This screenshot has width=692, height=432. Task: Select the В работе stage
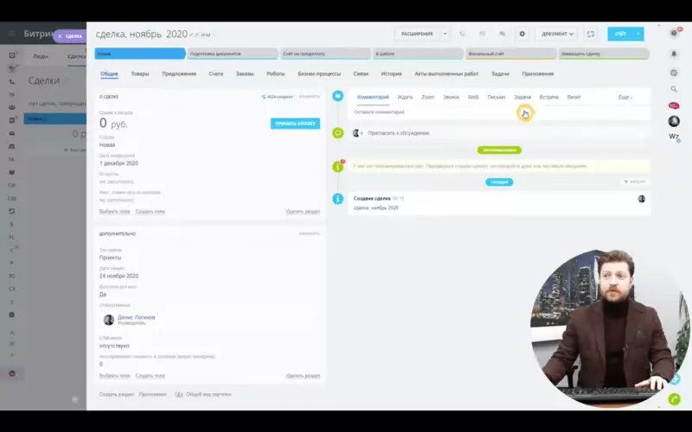[x=419, y=54]
